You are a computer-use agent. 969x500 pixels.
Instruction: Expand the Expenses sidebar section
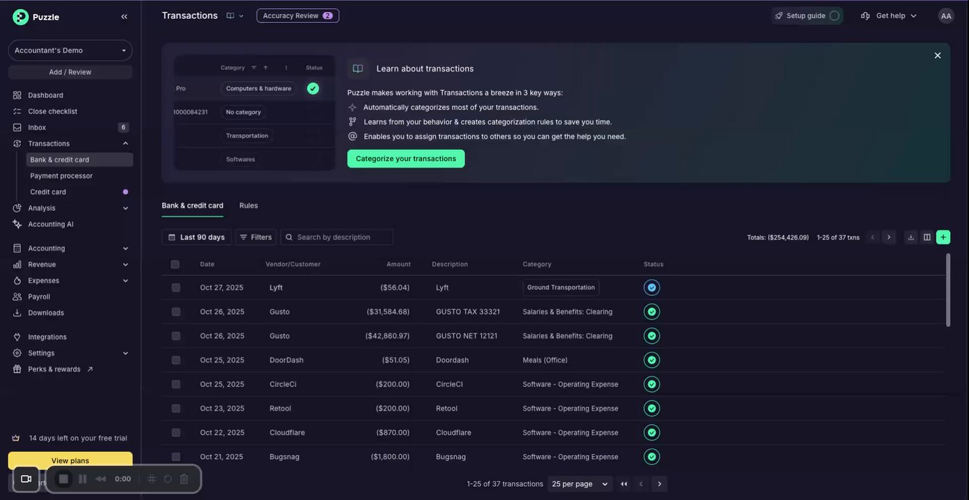click(x=126, y=281)
